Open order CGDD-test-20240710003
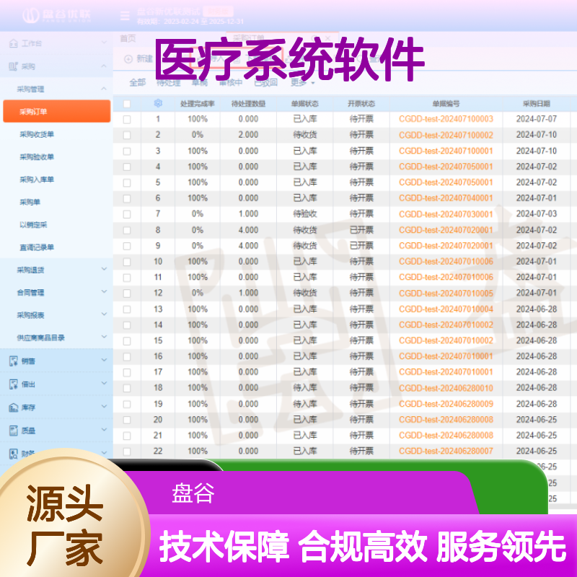This screenshot has height=577, width=577. click(446, 119)
